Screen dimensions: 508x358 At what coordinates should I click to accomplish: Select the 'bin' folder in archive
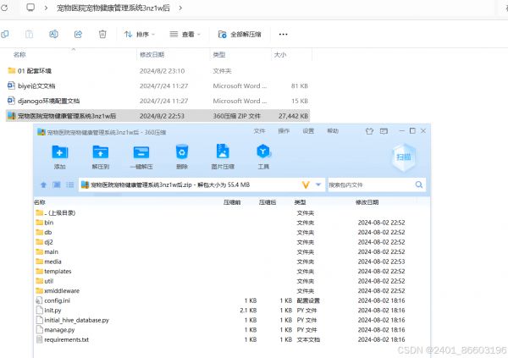click(45, 223)
